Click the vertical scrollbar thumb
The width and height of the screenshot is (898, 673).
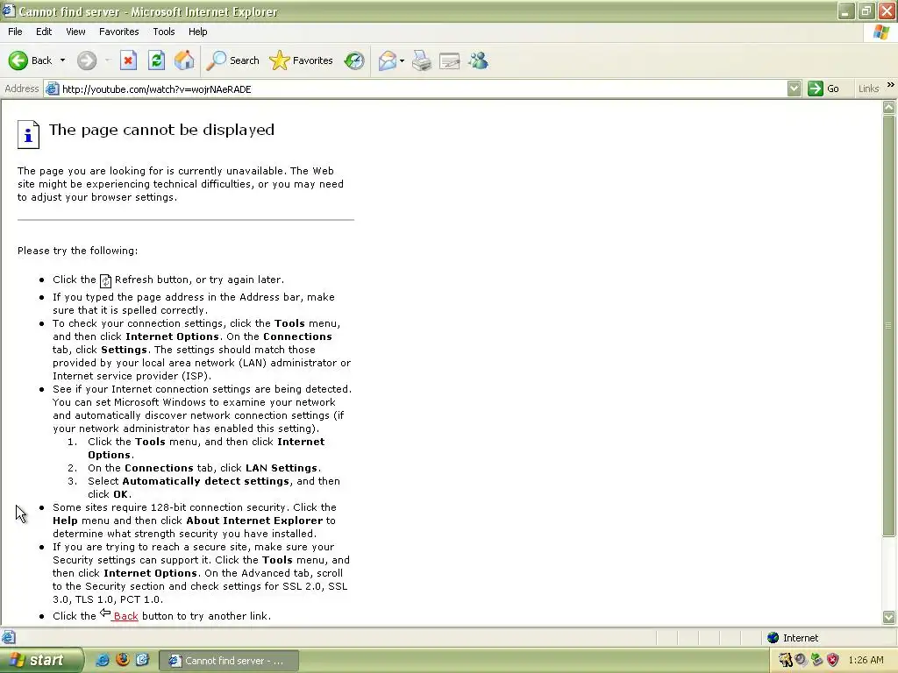click(889, 326)
